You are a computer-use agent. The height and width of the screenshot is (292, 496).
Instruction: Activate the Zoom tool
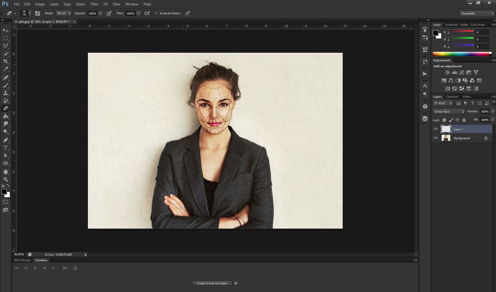tap(5, 179)
